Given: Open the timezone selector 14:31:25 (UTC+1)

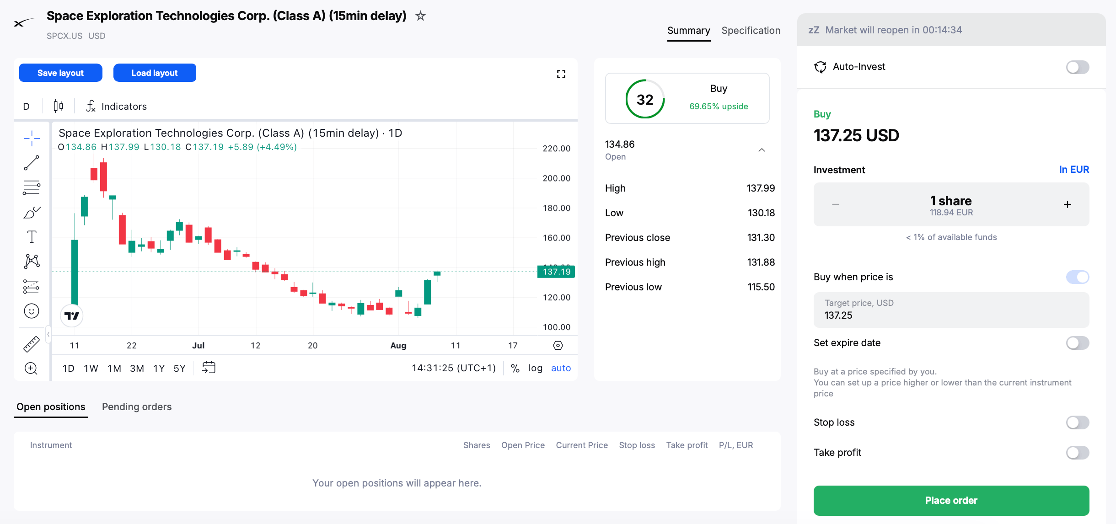Looking at the screenshot, I should (x=454, y=368).
